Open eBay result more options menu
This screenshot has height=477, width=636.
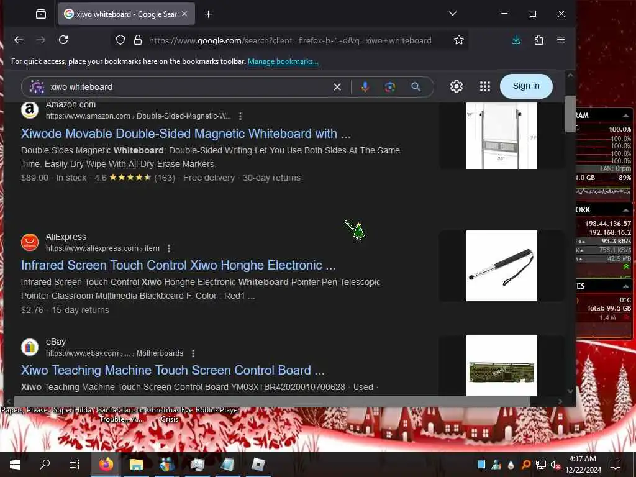coord(193,353)
